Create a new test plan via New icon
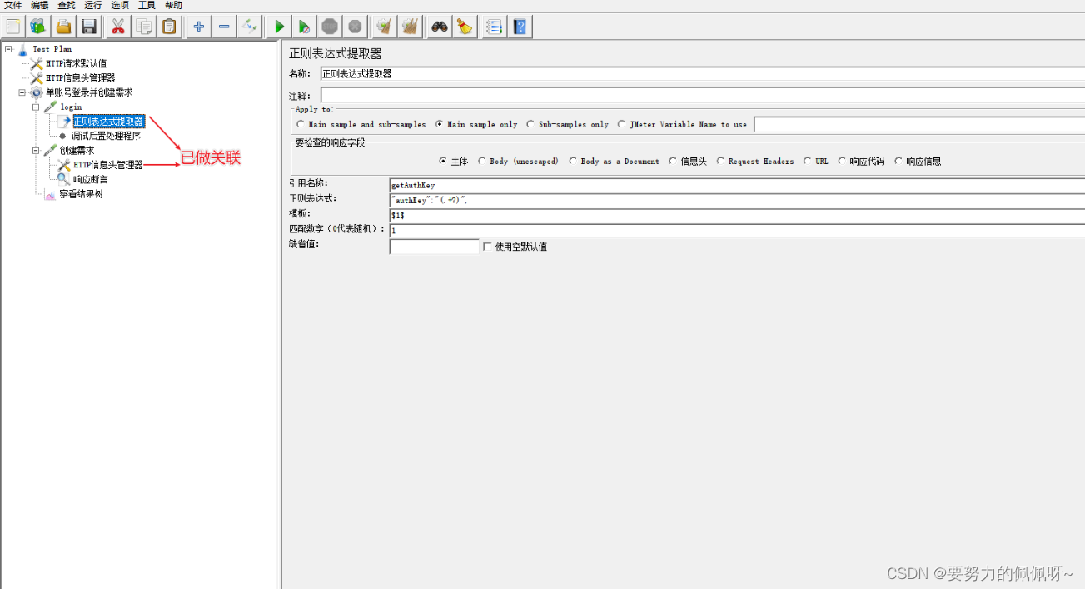Viewport: 1085px width, 589px height. point(13,27)
